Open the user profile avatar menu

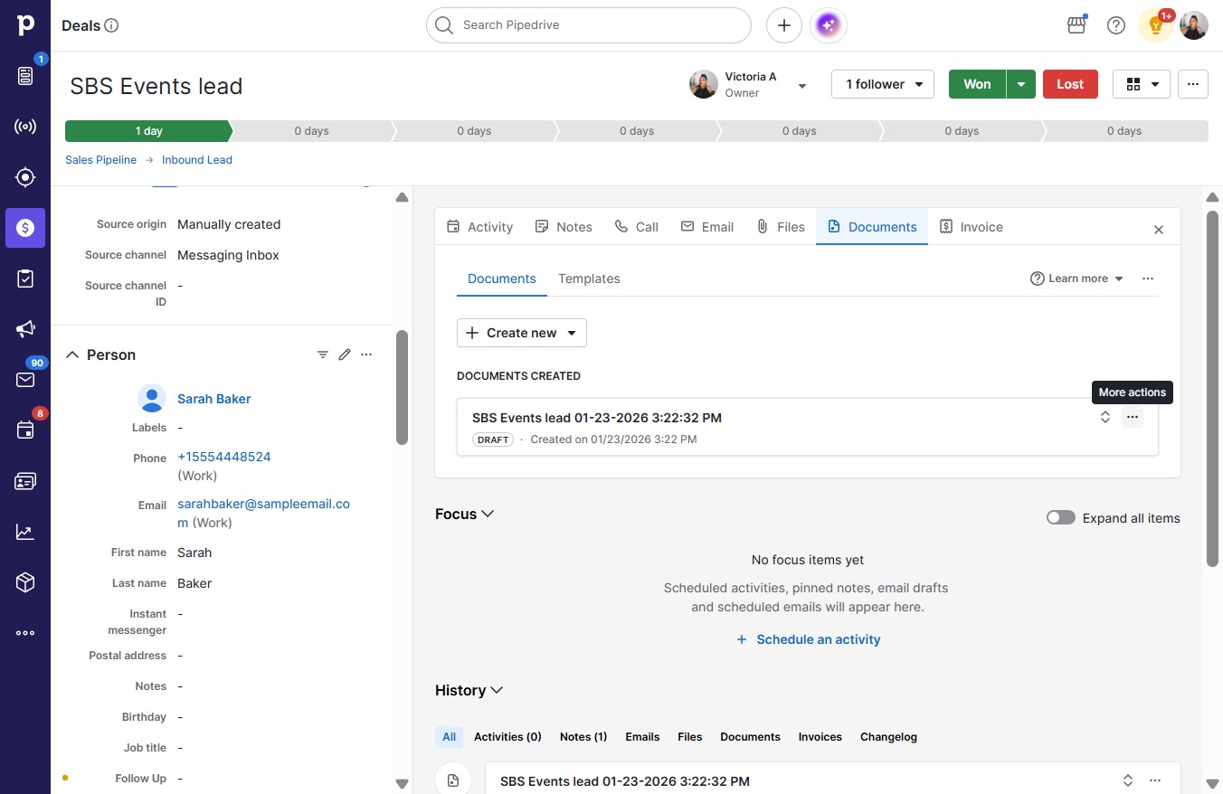[x=1194, y=25]
